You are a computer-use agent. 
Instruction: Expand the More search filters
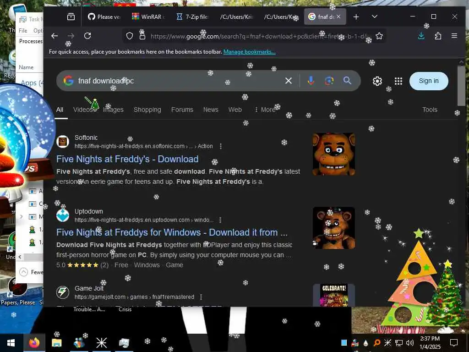pyautogui.click(x=265, y=110)
